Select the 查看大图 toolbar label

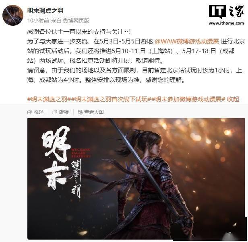pos(94,112)
